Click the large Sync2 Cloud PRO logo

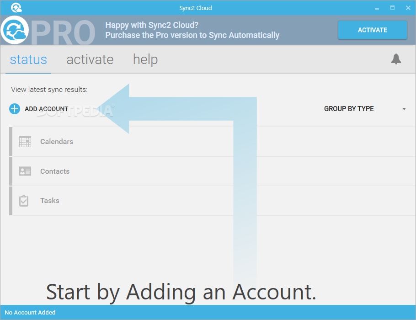[x=15, y=30]
